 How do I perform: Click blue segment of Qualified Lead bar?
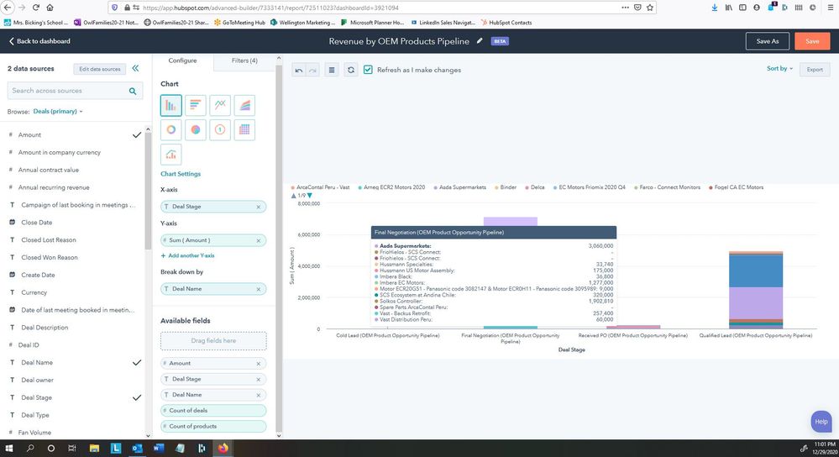tap(756, 271)
